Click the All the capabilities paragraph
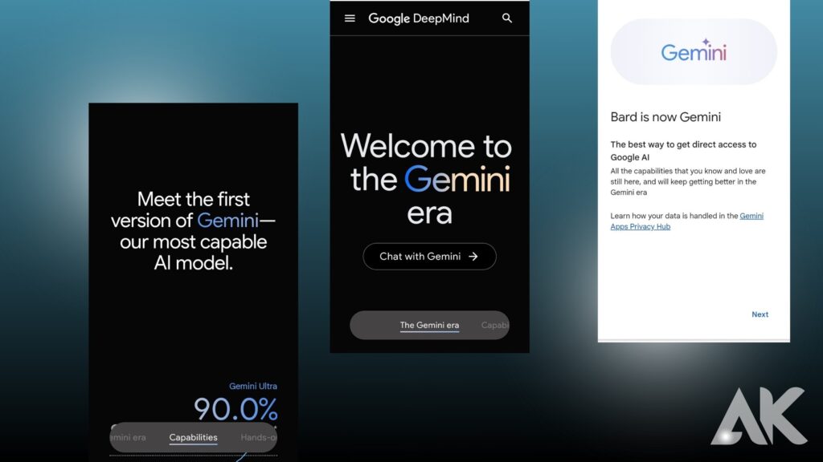Viewport: 823px width, 462px height. pyautogui.click(x=688, y=182)
